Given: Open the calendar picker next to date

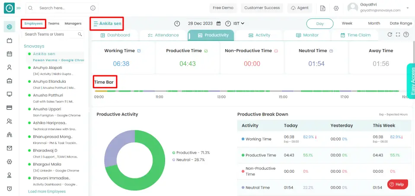Looking at the screenshot, I should pos(219,23).
